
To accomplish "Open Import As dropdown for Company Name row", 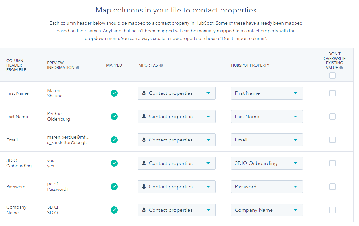I will 177,210.
